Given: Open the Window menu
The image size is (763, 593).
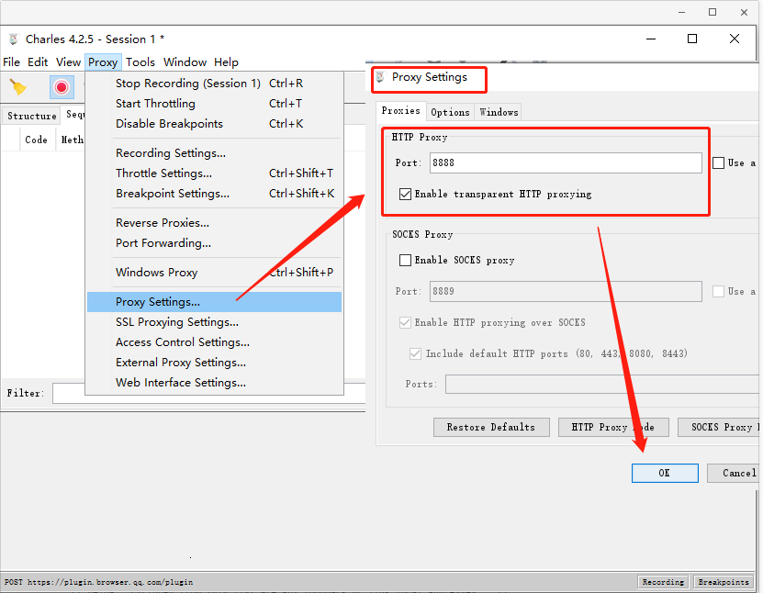Looking at the screenshot, I should point(185,62).
